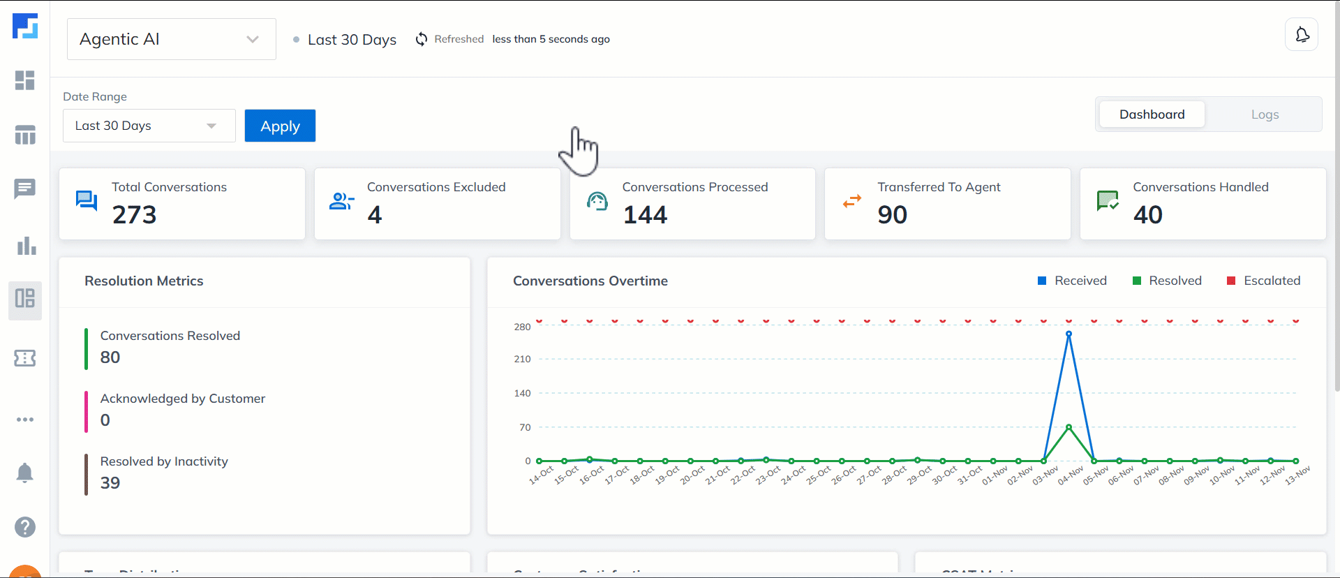Click the 14-Oct axis label
1340x578 pixels.
coord(541,475)
